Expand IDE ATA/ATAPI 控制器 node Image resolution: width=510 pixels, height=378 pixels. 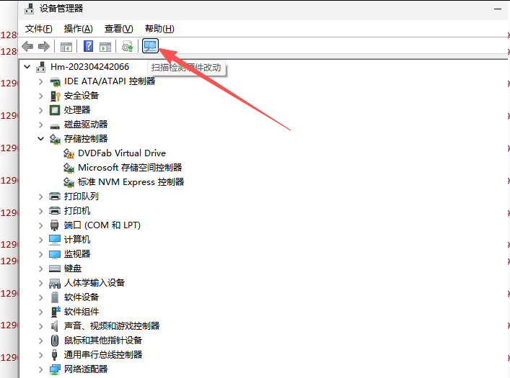[x=40, y=81]
